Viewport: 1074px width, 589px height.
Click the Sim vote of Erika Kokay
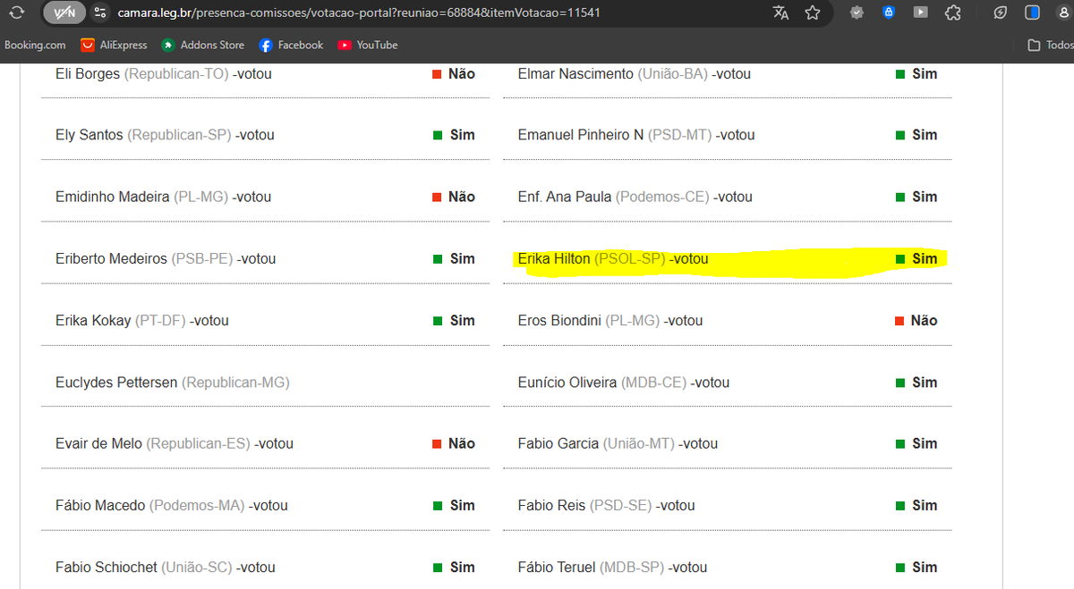(454, 320)
